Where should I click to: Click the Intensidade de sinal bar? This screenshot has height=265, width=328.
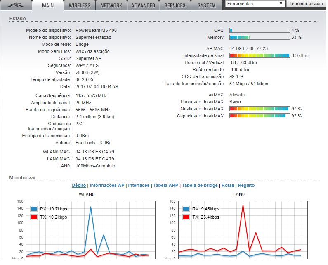(x=260, y=55)
